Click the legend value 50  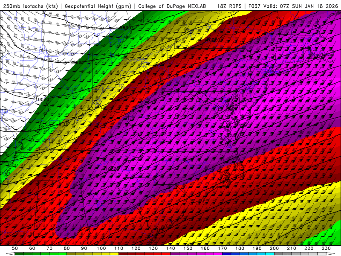[x=15, y=248]
